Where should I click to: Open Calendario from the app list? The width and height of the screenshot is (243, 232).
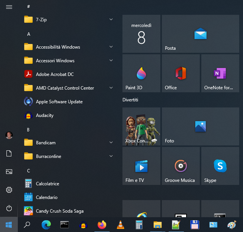click(69, 197)
